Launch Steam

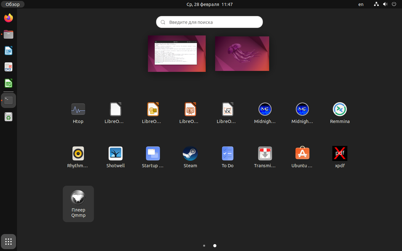[190, 158]
